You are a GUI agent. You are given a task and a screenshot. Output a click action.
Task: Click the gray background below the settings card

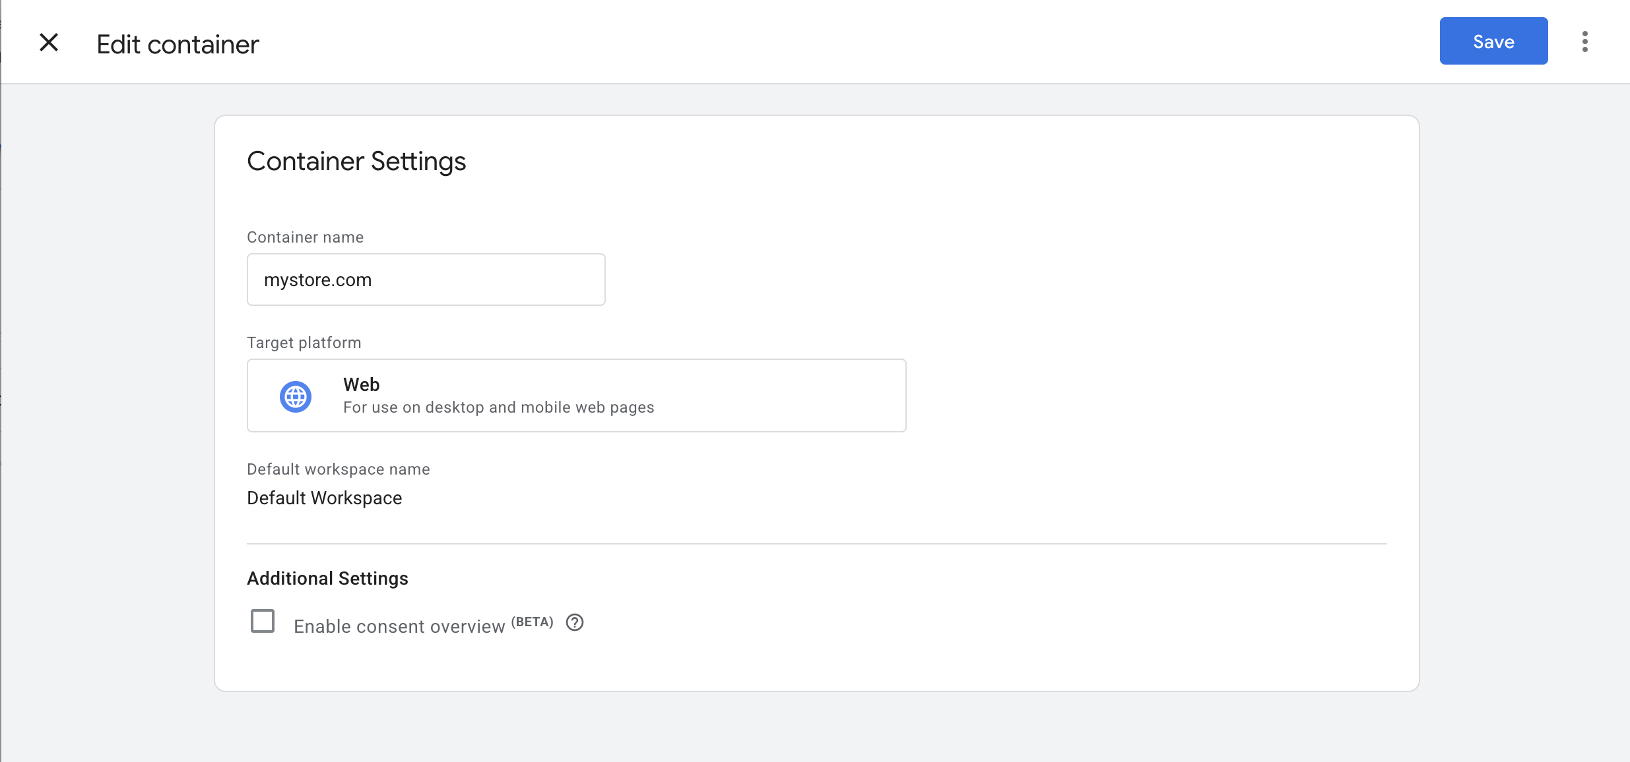[x=816, y=728]
